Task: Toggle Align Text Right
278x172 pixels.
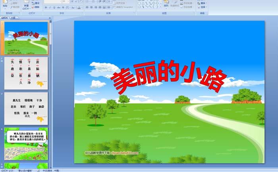Action: click(96, 8)
